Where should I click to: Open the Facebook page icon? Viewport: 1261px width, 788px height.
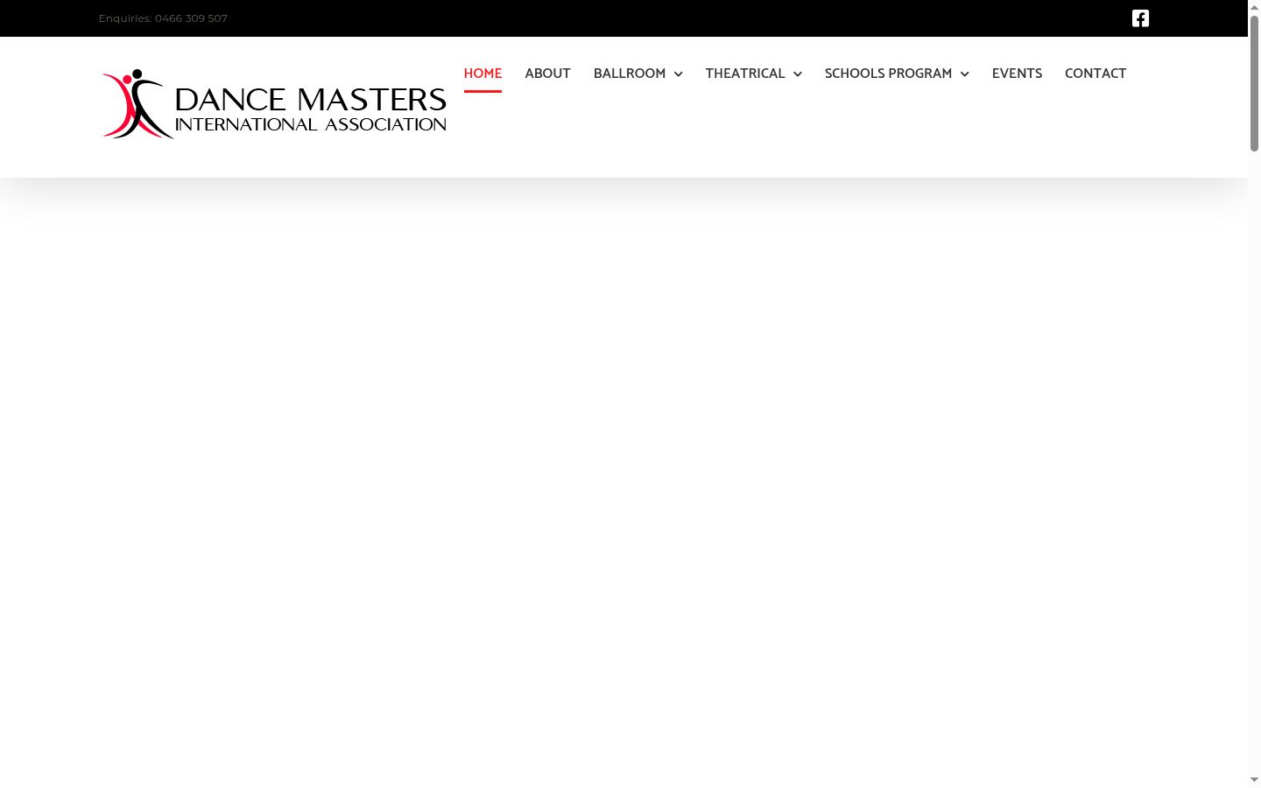coord(1140,18)
